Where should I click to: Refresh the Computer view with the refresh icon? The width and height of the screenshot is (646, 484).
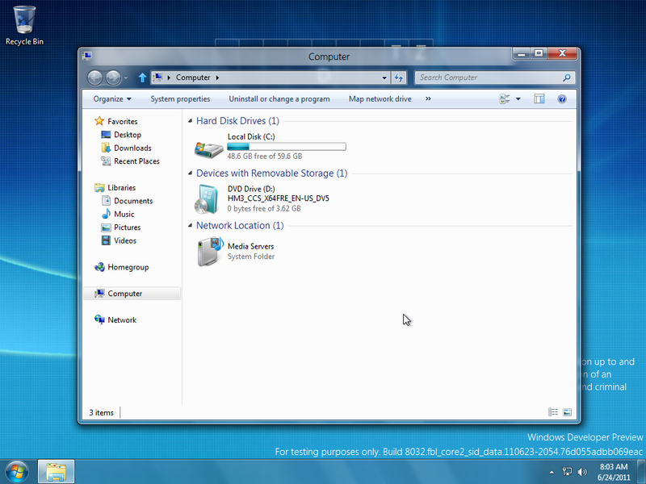tap(398, 77)
